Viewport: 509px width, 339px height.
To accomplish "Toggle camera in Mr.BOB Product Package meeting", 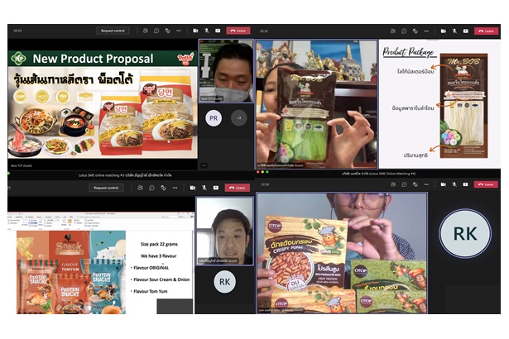I will pyautogui.click(x=443, y=31).
